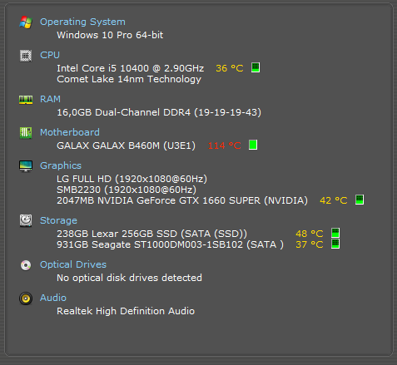The width and height of the screenshot is (397, 365).
Task: Click the Graphics monitor icon
Action: pyautogui.click(x=26, y=166)
